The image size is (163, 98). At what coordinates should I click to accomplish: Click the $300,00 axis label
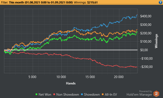[x=146, y=25]
